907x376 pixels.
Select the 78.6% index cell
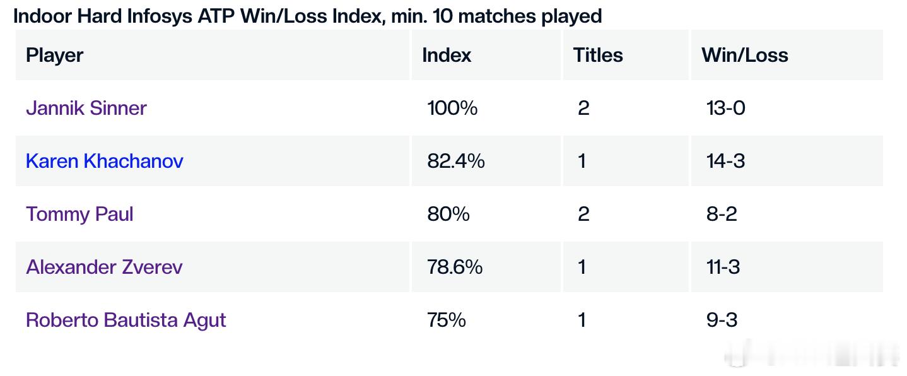pos(455,267)
